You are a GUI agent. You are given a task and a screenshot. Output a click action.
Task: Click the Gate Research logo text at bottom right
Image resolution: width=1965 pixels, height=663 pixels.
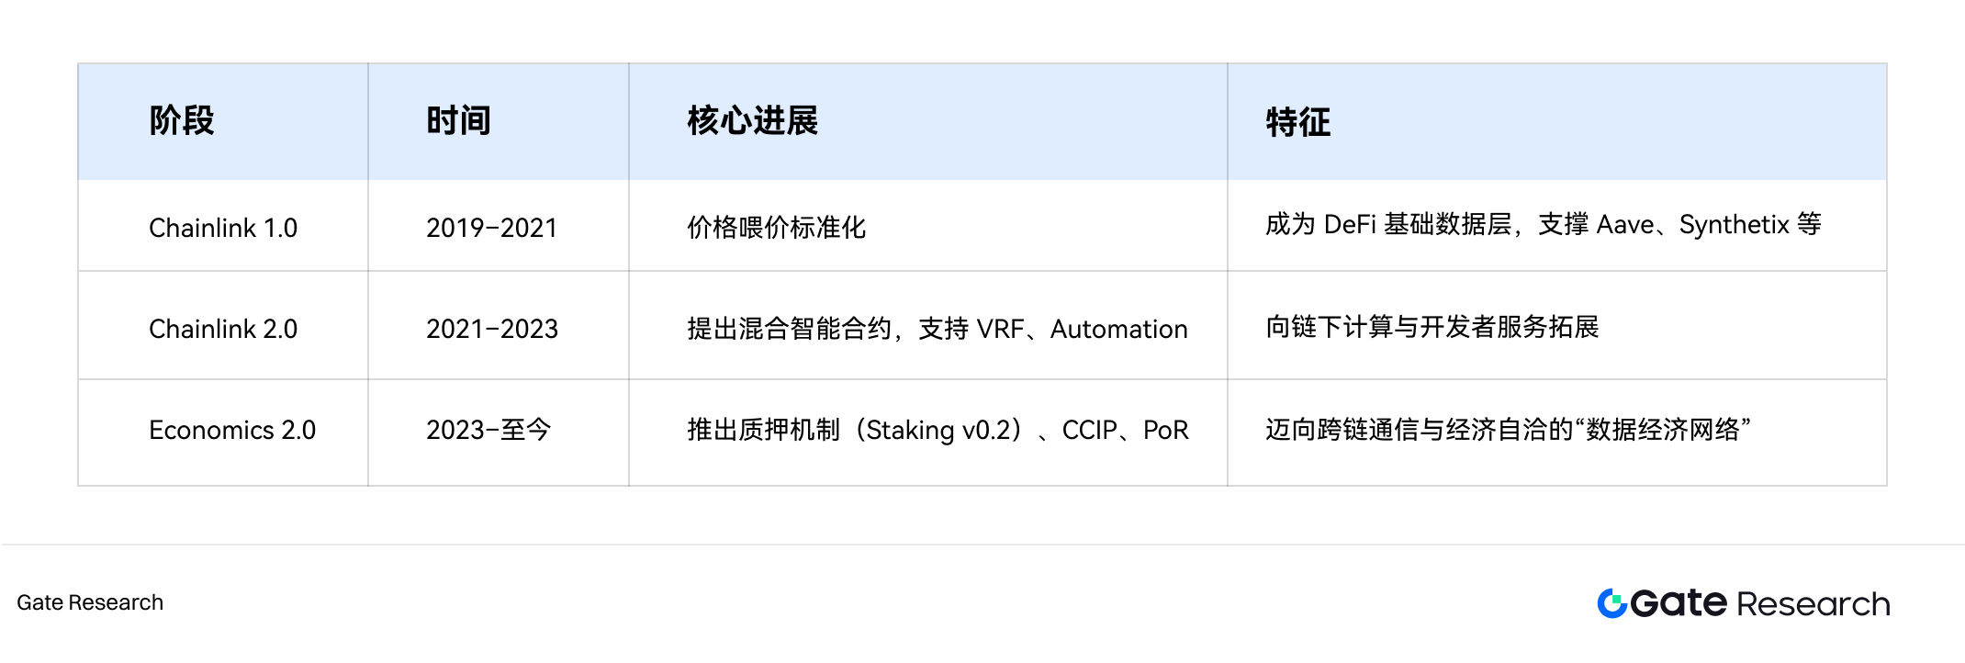pos(1759,603)
